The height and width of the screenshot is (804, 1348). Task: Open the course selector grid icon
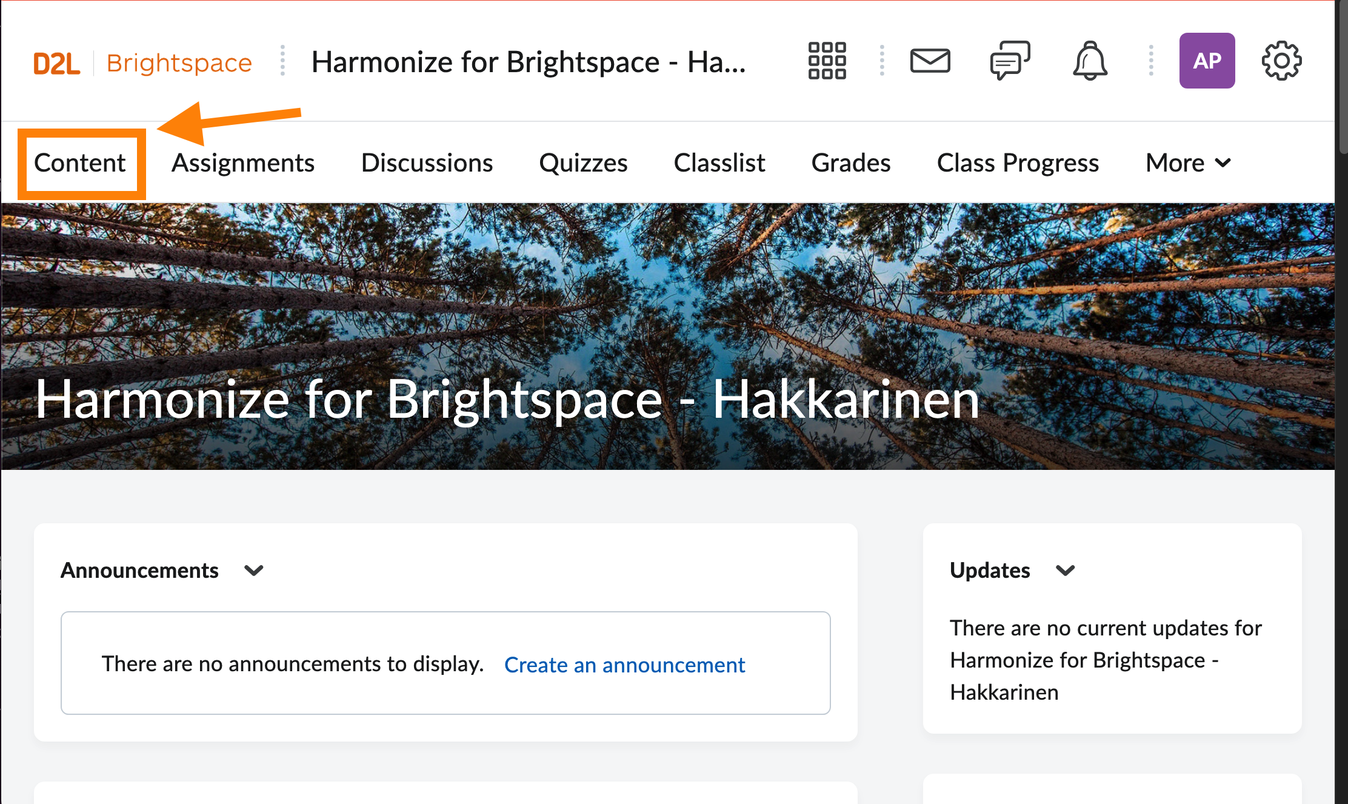pyautogui.click(x=827, y=61)
